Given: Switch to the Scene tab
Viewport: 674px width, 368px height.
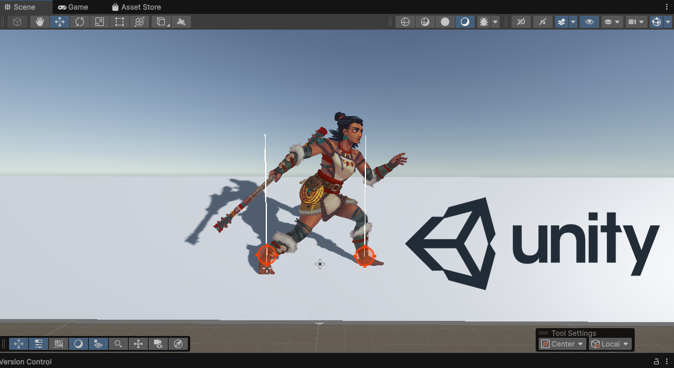Looking at the screenshot, I should 20,7.
